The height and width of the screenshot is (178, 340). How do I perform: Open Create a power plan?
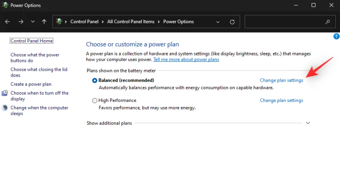[x=31, y=84]
